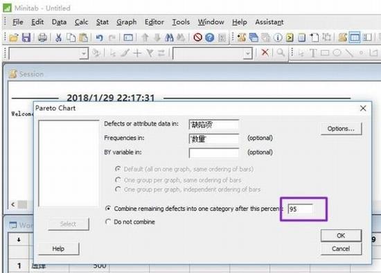This screenshot has width=381, height=273.
Task: Open the Graph menu
Action: (x=126, y=22)
